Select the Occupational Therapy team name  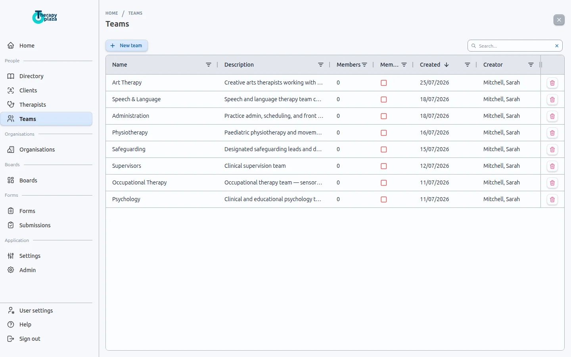coord(139,182)
